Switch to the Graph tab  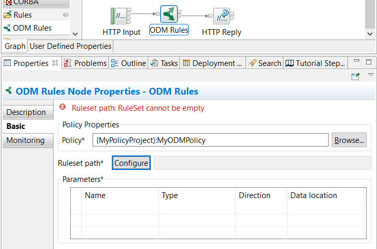(15, 46)
